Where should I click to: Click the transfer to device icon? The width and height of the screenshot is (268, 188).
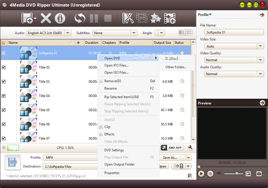(178, 166)
